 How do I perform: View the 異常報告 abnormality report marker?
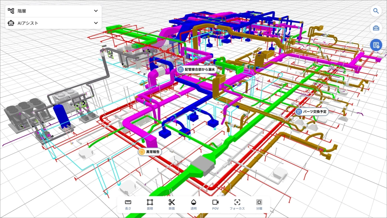[150, 151]
